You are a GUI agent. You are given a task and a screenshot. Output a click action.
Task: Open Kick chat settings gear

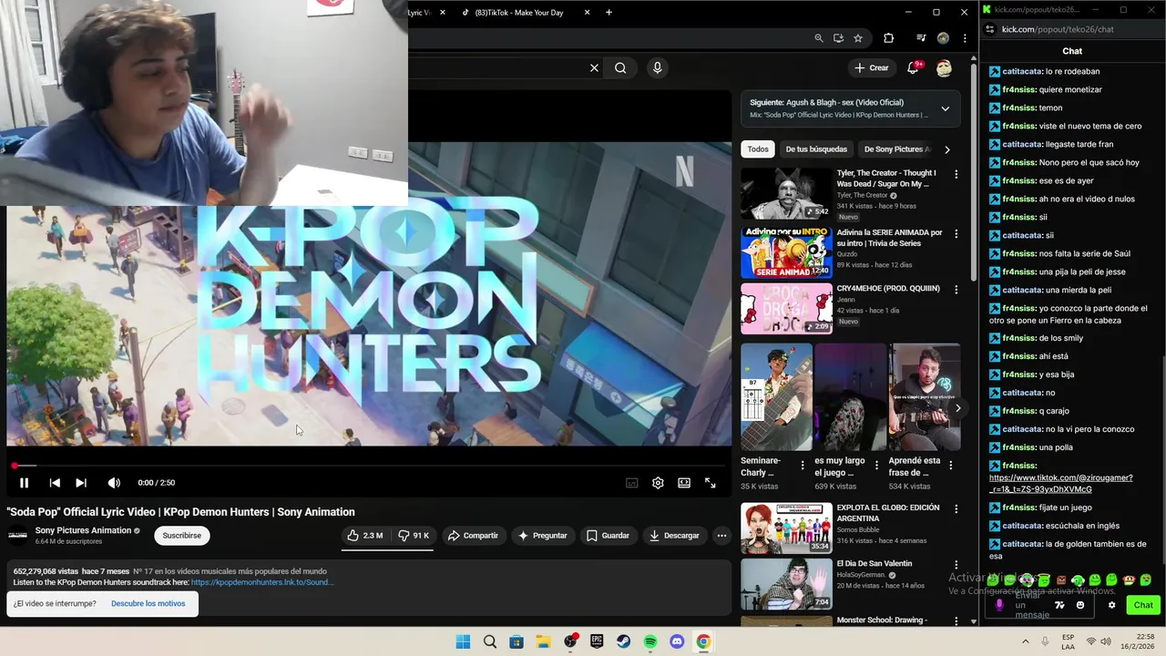click(x=1111, y=605)
